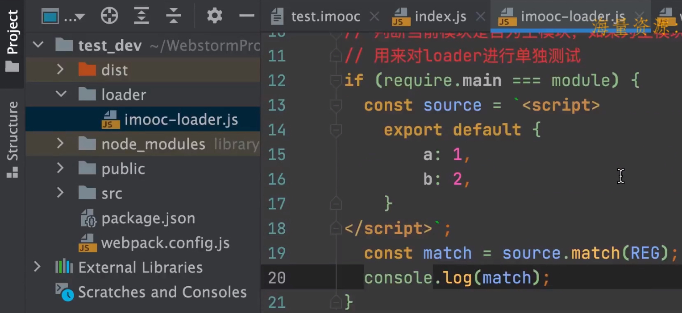The height and width of the screenshot is (313, 682).
Task: Click the External Libraries bar-chart icon
Action: click(64, 267)
